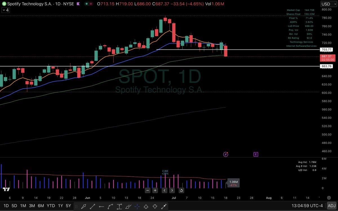This screenshot has width=338, height=211.
Task: Reset the chart view
Action: click(181, 190)
